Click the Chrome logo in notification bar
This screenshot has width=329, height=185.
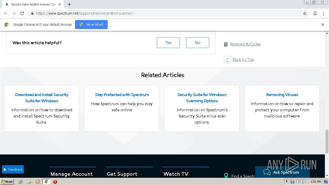tap(7, 25)
